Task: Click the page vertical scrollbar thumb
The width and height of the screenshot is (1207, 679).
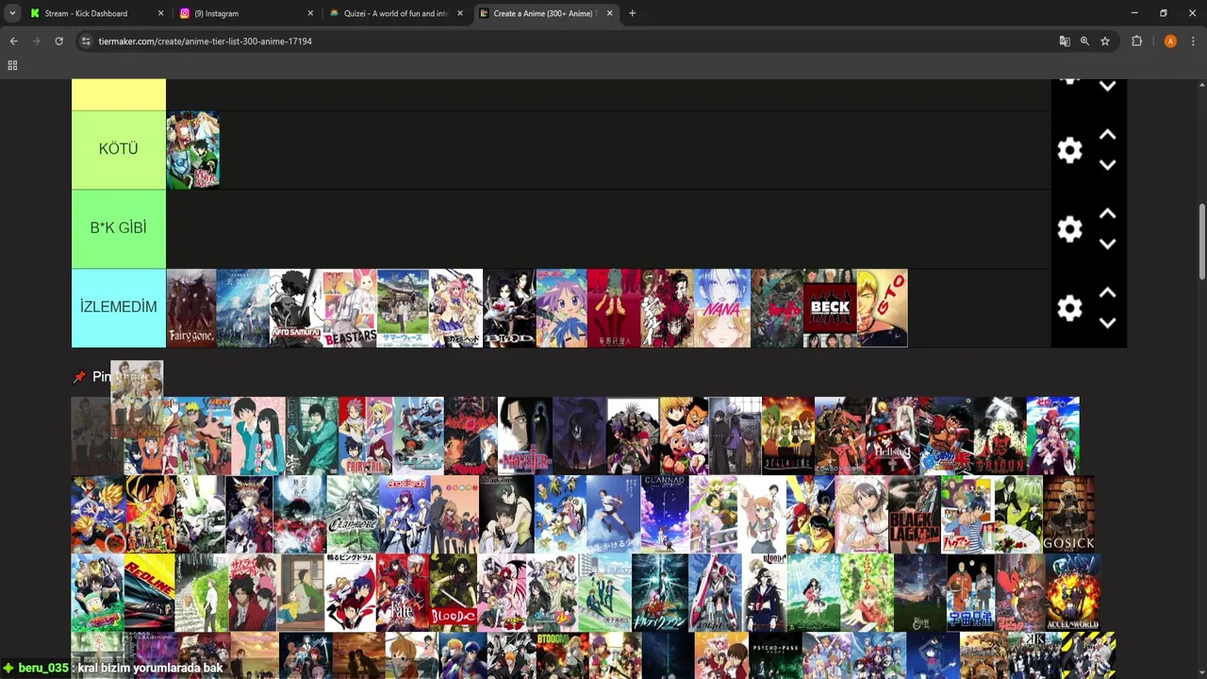Action: click(x=1201, y=240)
